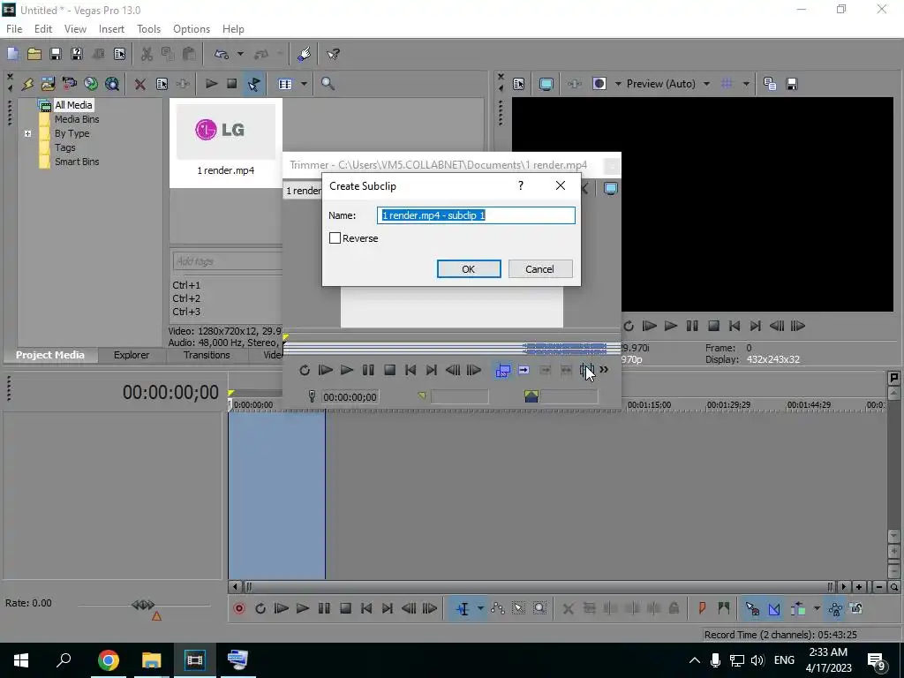
Task: Confirm subclip with OK button
Action: click(469, 269)
